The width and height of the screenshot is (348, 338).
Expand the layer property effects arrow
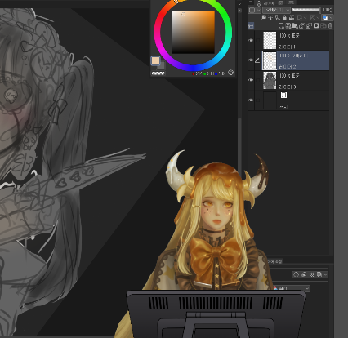325,274
